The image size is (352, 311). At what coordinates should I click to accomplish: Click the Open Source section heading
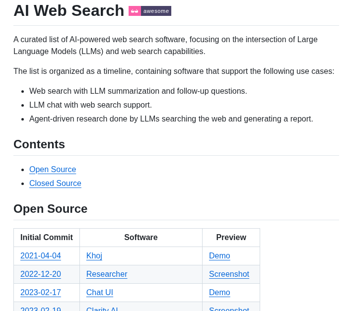point(50,209)
